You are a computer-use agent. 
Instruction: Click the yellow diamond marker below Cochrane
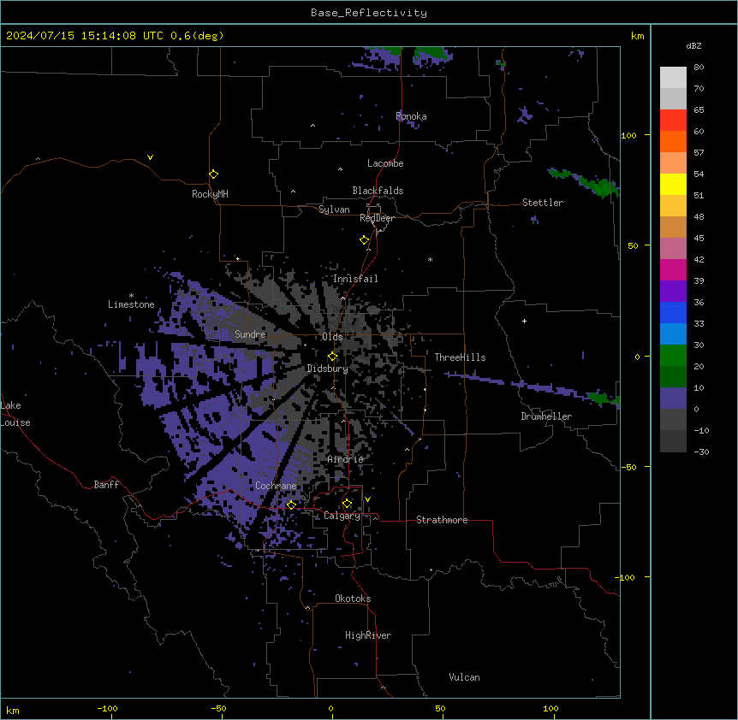(291, 505)
